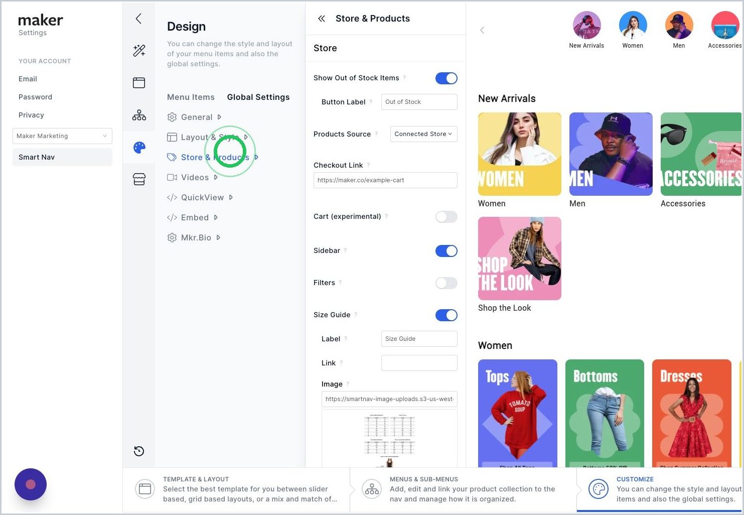Open the magic wand tool
This screenshot has height=515, width=744.
click(139, 50)
